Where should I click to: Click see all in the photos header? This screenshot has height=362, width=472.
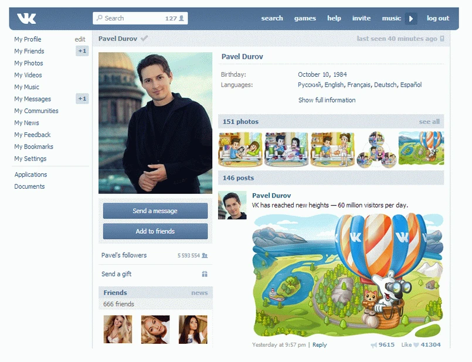point(429,121)
